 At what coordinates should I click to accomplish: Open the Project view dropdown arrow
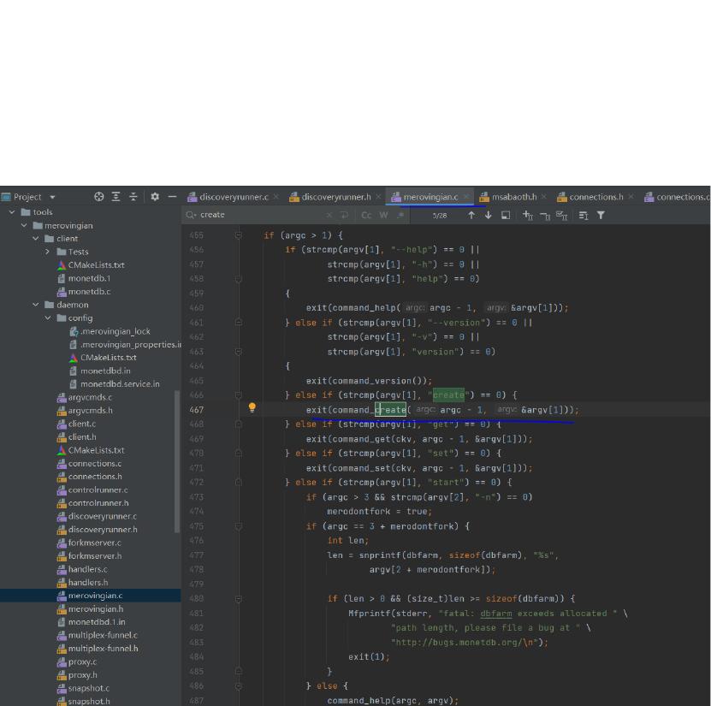coord(52,197)
